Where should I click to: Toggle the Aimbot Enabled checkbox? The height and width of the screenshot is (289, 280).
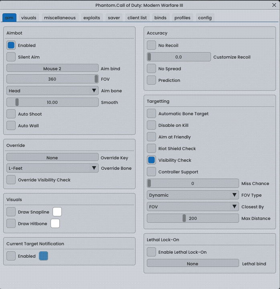click(11, 45)
